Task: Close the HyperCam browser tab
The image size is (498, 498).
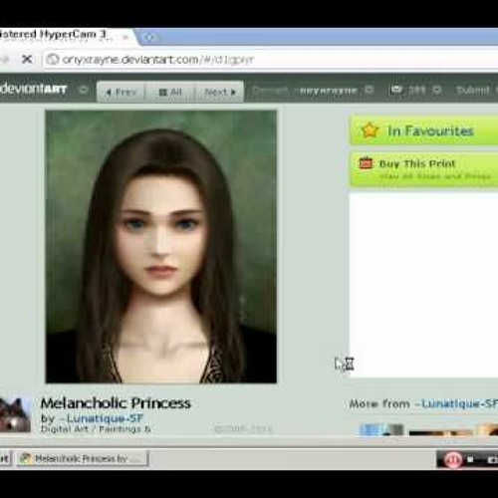Action: pos(125,37)
